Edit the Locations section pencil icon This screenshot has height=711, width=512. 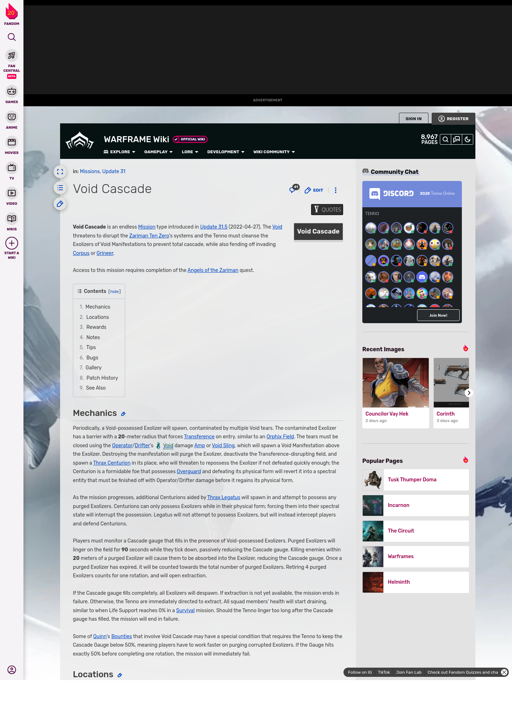pos(120,675)
